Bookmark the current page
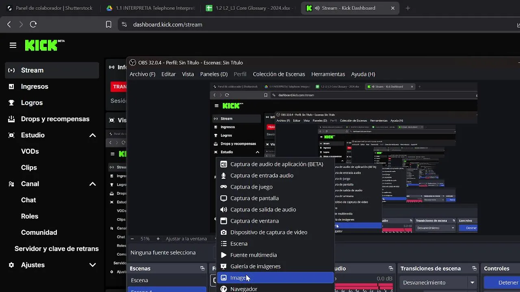Viewport: 520px width, 292px height. (108, 24)
